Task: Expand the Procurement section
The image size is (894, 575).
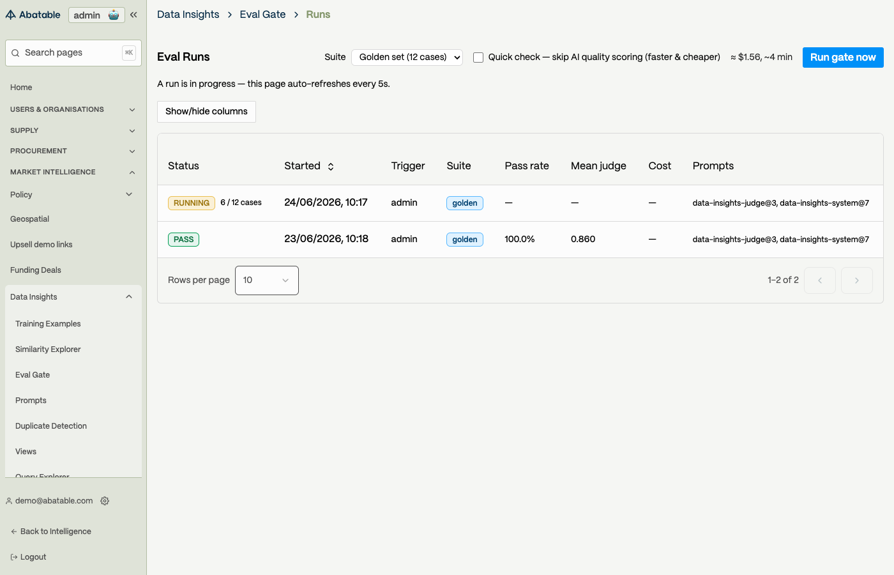Action: pyautogui.click(x=73, y=151)
